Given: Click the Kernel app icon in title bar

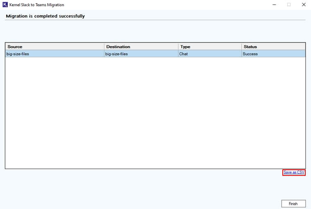Looking at the screenshot, I should pos(5,4).
